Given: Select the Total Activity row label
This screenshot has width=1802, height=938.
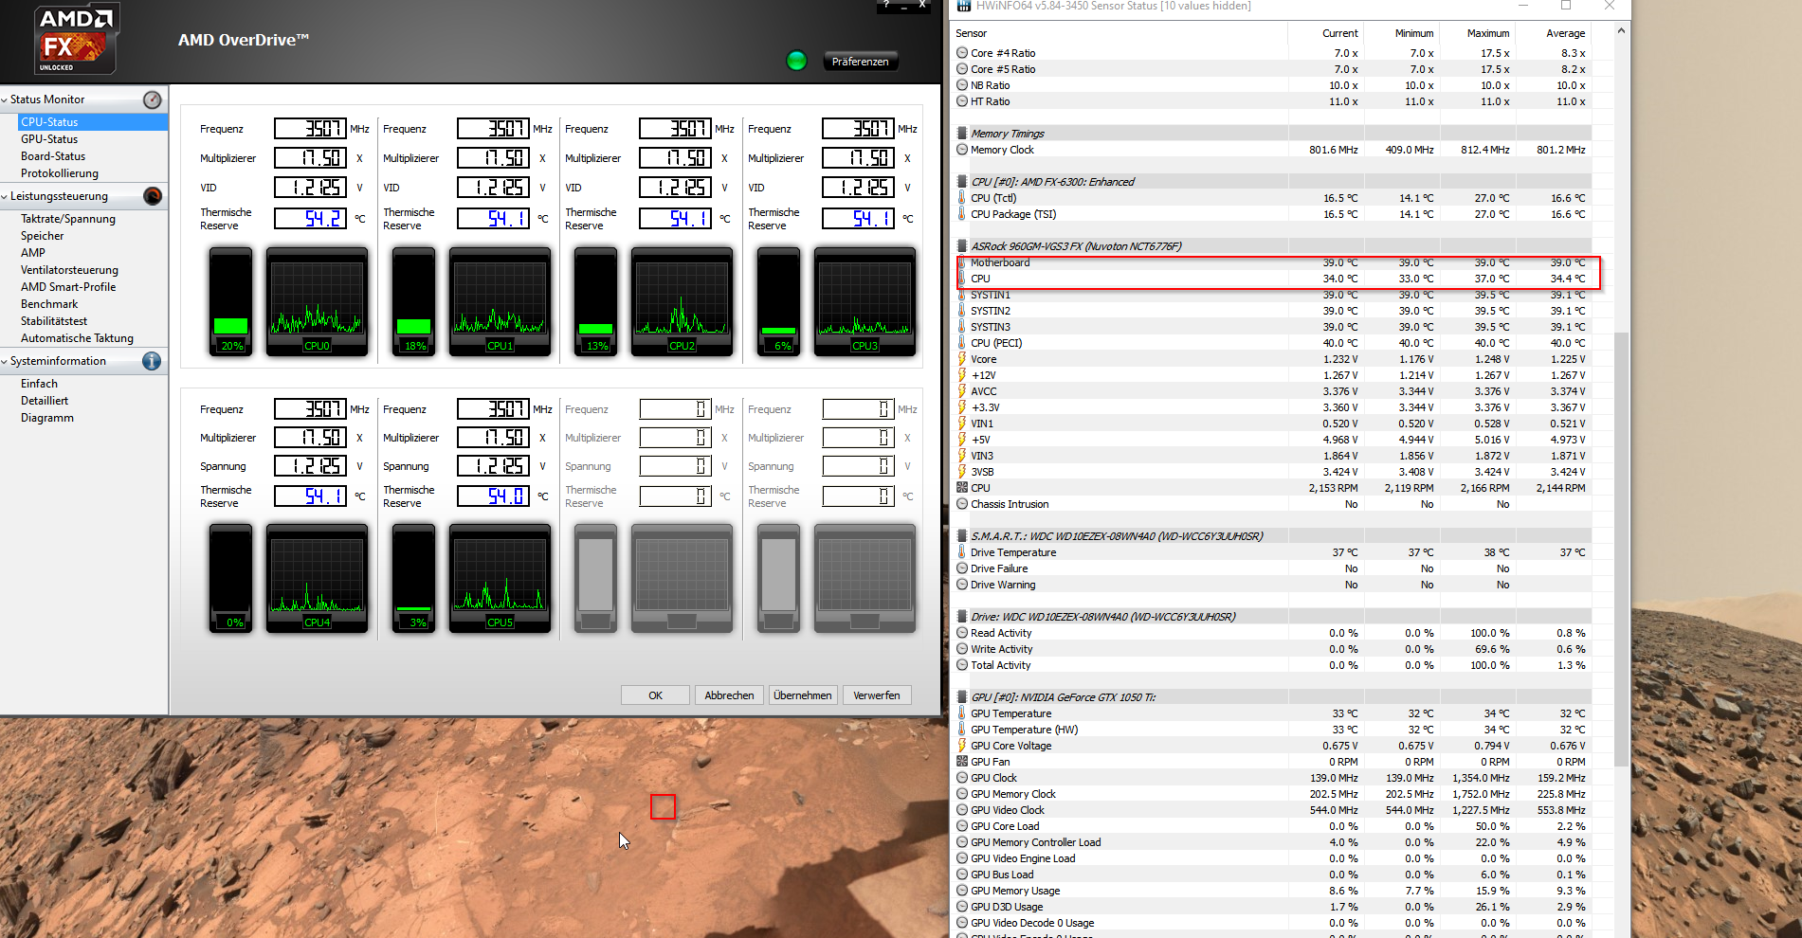Looking at the screenshot, I should [x=1001, y=665].
